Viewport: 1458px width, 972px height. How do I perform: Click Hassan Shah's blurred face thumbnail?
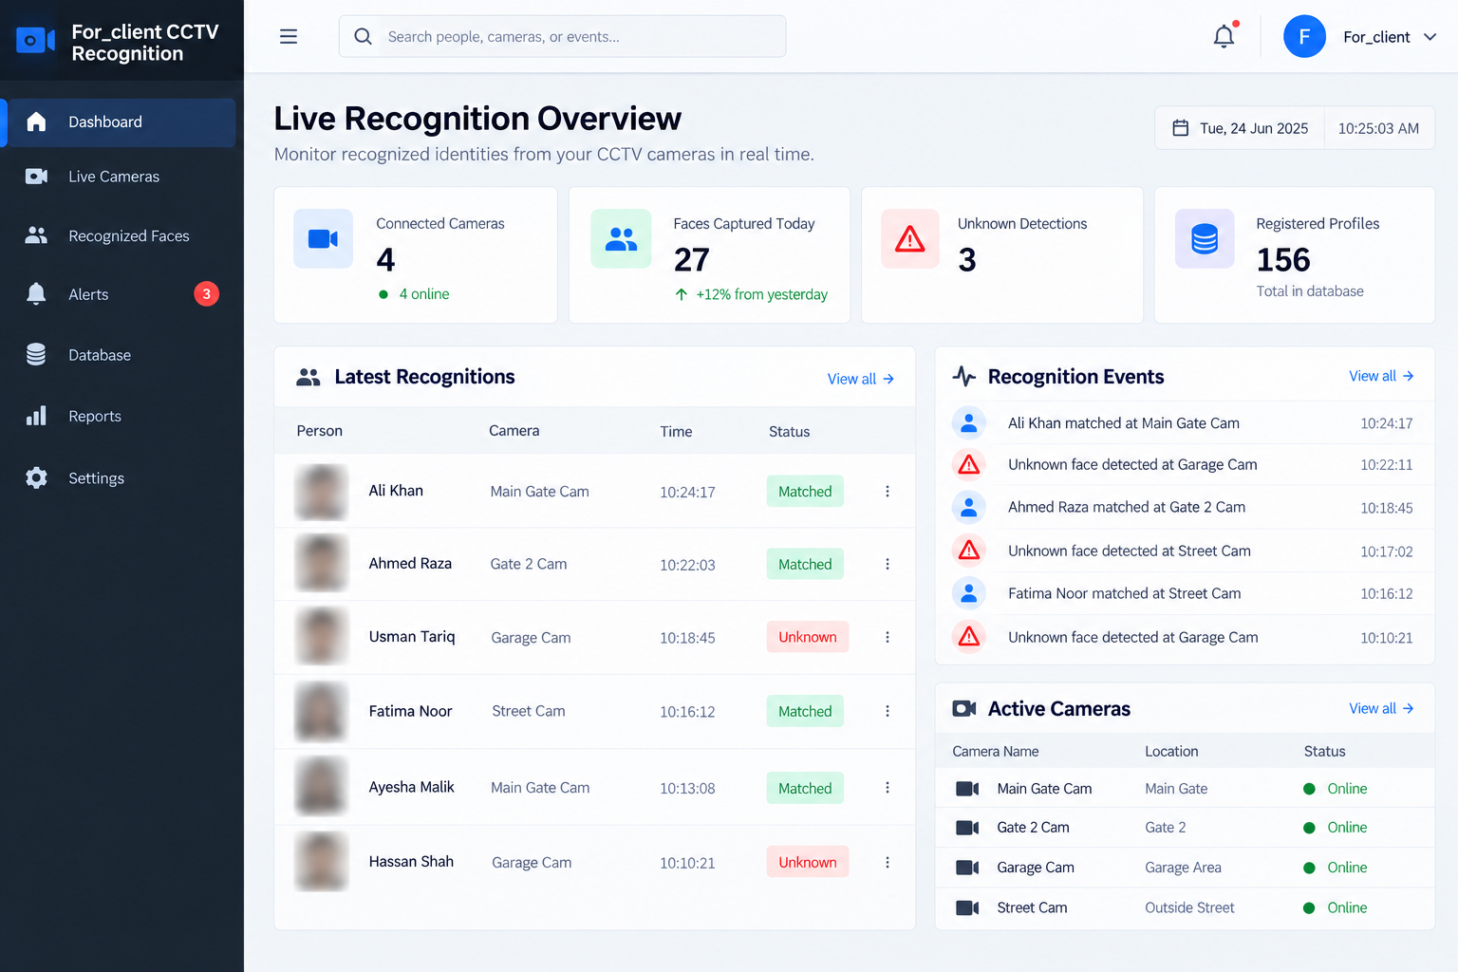pyautogui.click(x=321, y=862)
